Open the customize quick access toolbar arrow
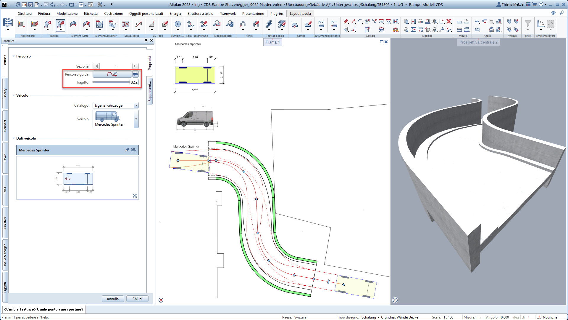 coord(112,4)
